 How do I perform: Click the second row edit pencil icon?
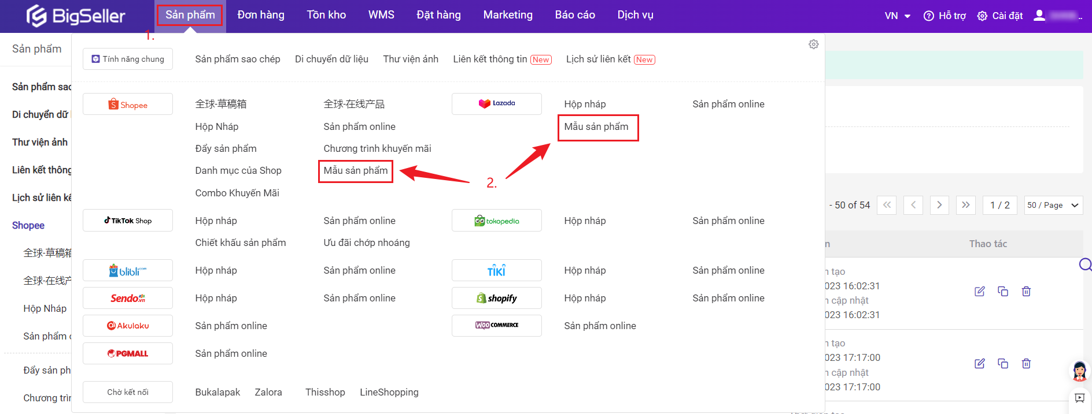click(x=979, y=364)
